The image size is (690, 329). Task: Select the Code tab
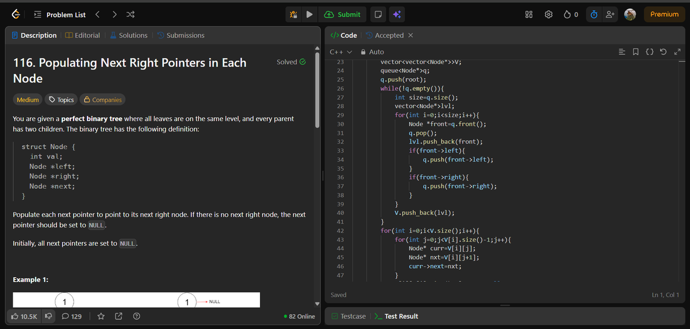coord(344,36)
